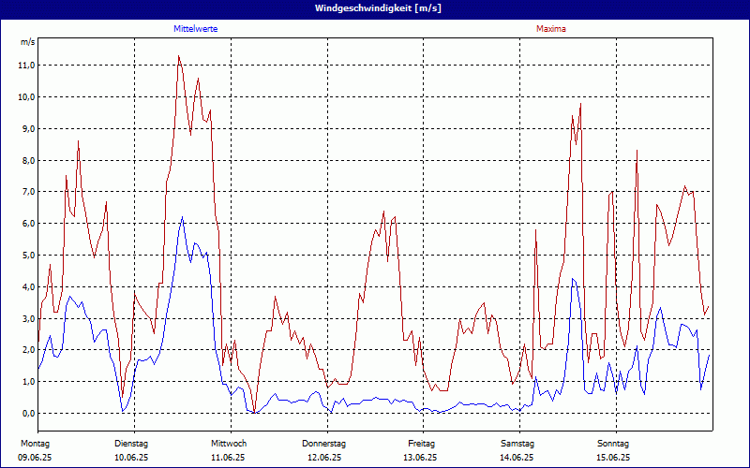Click the m/s unit label above y-axis

(27, 43)
